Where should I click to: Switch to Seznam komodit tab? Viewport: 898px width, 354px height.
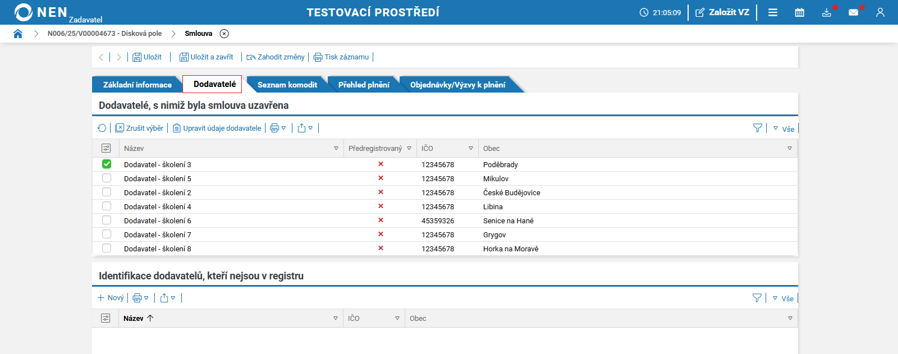coord(287,85)
